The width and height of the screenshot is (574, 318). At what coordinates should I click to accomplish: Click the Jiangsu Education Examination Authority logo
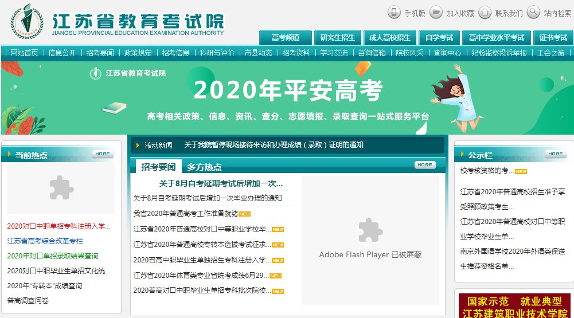(x=117, y=22)
